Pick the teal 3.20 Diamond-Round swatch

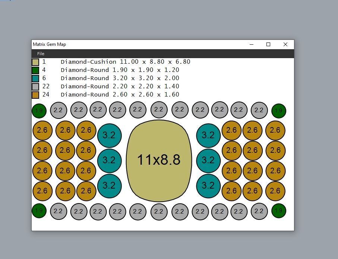click(35, 79)
